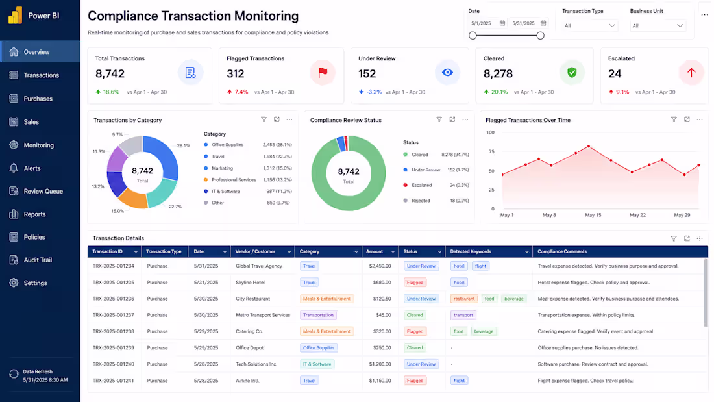Open focus mode for Transactions by Category
714x402 pixels.
coord(277,119)
